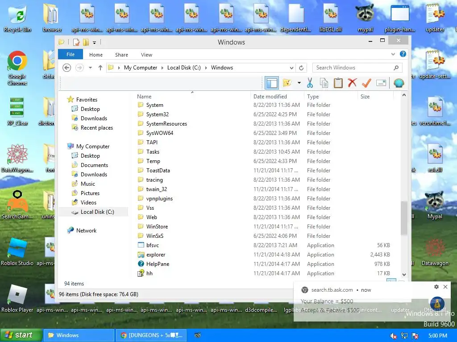Click Local Disk (C:) in address breadcrumb
The width and height of the screenshot is (457, 342).
pos(184,68)
